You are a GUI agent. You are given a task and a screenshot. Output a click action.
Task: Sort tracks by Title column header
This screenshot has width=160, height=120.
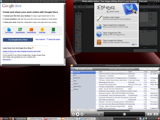[x=113, y=72]
